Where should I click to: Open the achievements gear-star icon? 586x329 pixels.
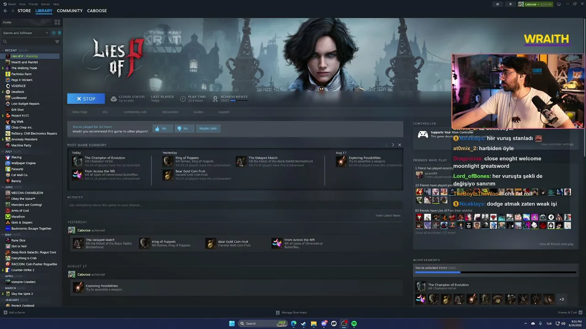pyautogui.click(x=216, y=99)
